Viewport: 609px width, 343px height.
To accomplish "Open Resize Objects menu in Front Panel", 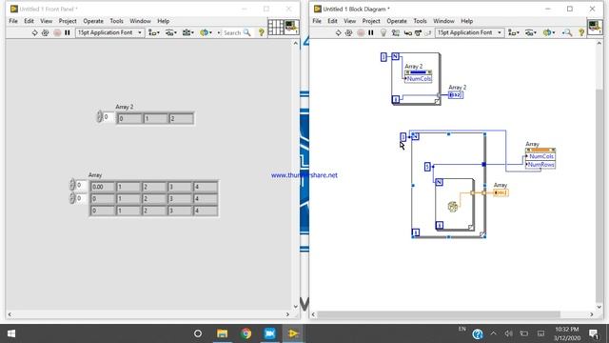I will (188, 33).
